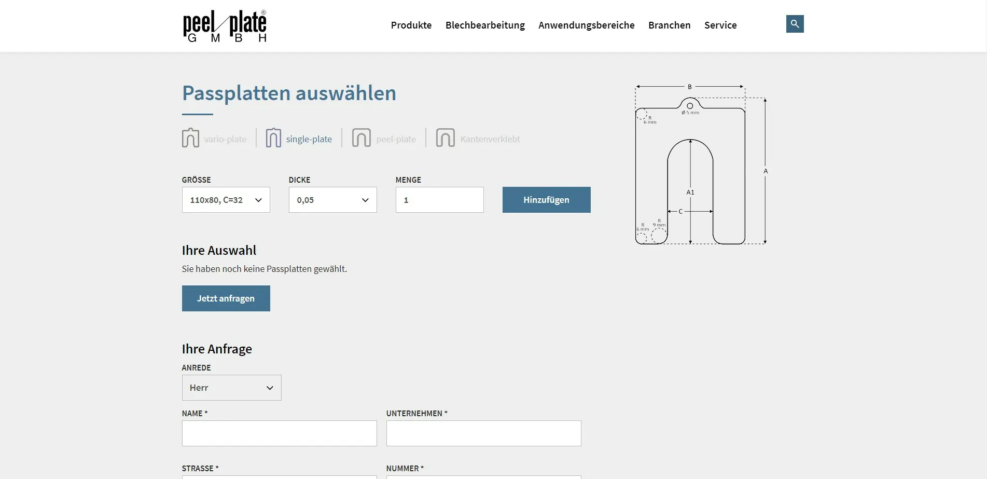Open the Blechbearbeitung menu

(485, 25)
